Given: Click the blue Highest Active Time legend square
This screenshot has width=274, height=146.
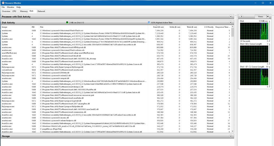Looking at the screenshot, I should (149, 22).
